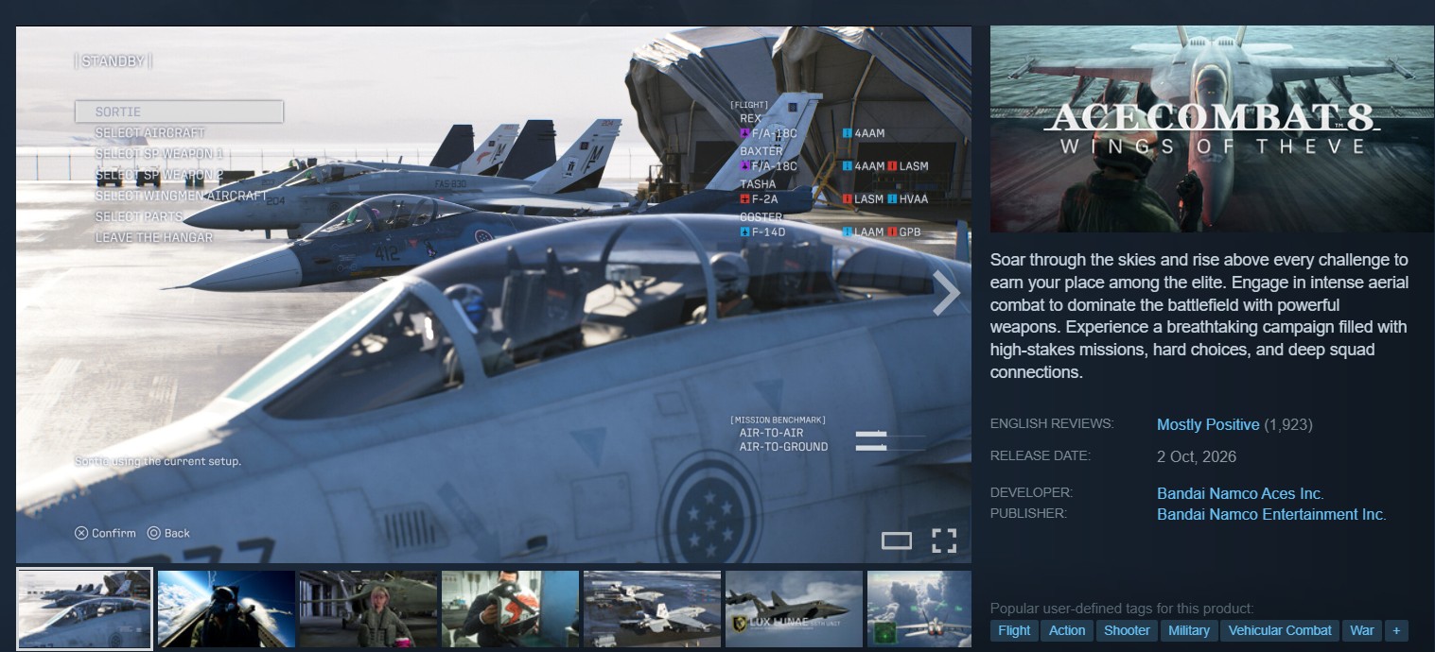Open the Ace Combat 8 header image
1435x652 pixels.
pos(1212,129)
